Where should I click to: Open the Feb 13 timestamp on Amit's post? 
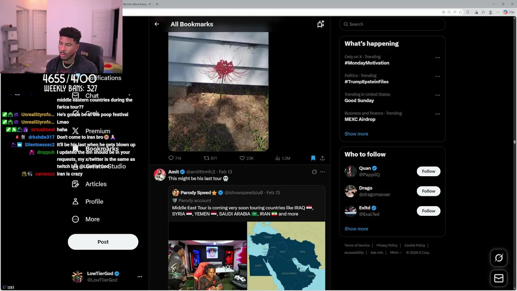(225, 172)
